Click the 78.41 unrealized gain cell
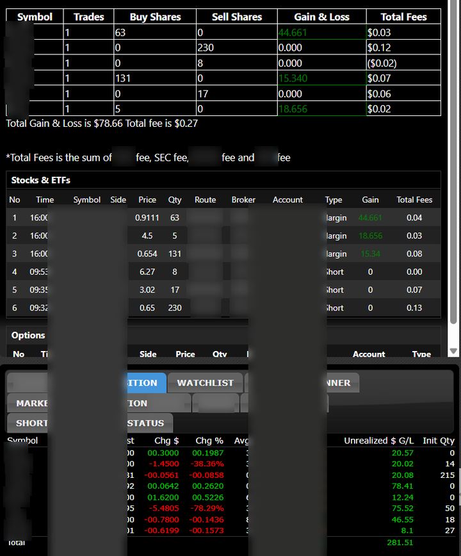461x556 pixels. coord(403,486)
